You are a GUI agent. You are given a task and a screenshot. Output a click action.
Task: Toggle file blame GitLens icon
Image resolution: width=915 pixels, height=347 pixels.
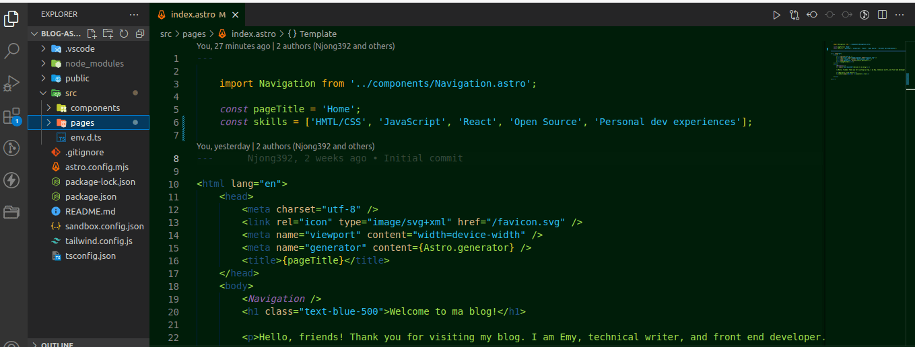pos(865,14)
